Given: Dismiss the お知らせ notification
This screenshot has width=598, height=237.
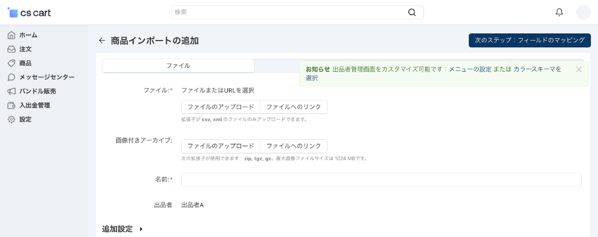Looking at the screenshot, I should point(578,69).
